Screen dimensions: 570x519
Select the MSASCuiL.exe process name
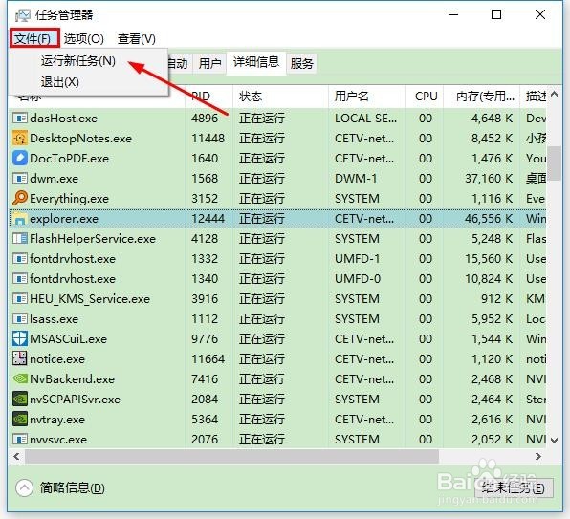coord(68,339)
